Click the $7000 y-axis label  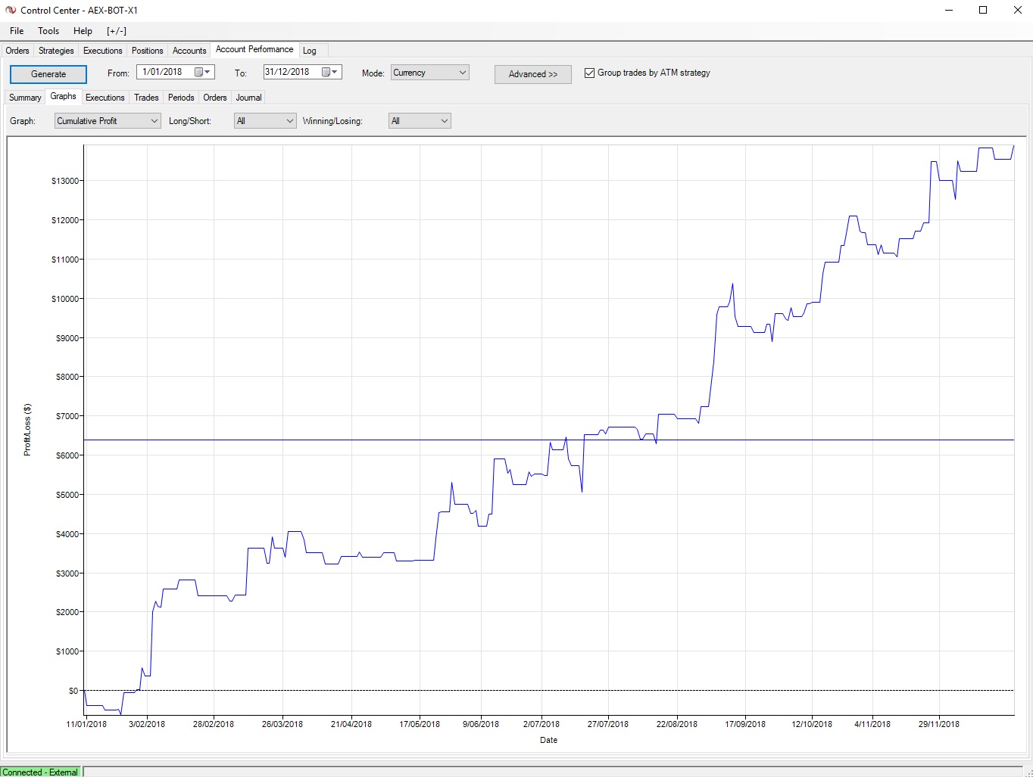pyautogui.click(x=69, y=416)
